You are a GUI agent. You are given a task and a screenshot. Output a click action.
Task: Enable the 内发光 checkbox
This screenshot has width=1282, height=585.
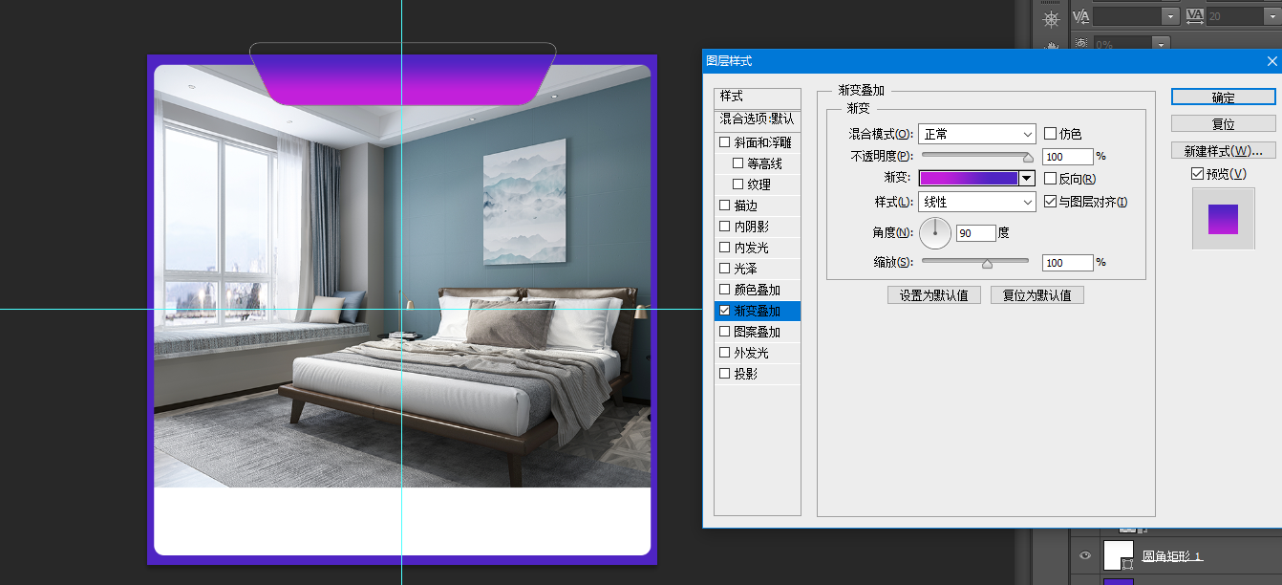(x=724, y=248)
